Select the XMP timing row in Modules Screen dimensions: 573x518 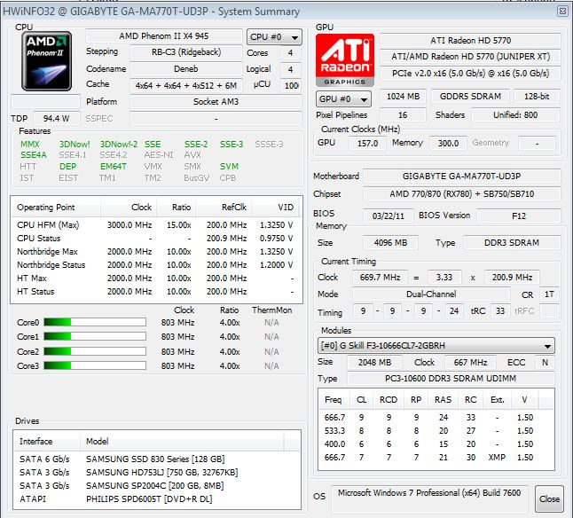coord(436,458)
